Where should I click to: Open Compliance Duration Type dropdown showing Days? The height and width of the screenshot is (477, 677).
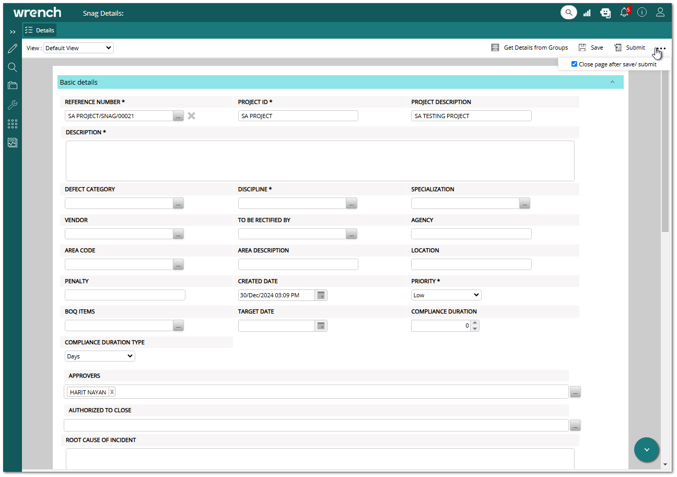click(100, 356)
